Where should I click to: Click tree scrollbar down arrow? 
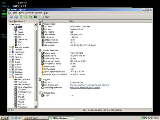(36, 106)
